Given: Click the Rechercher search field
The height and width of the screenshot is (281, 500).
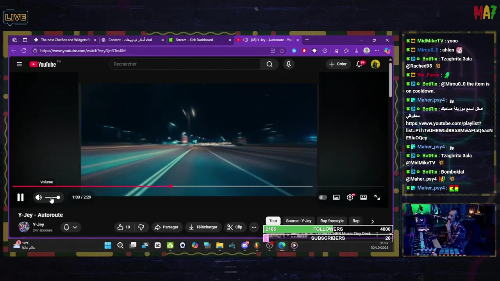Looking at the screenshot, I should point(185,64).
